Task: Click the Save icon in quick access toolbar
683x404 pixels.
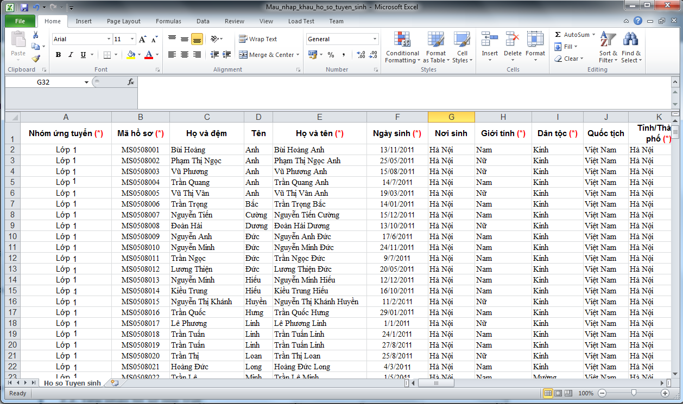Action: [24, 8]
